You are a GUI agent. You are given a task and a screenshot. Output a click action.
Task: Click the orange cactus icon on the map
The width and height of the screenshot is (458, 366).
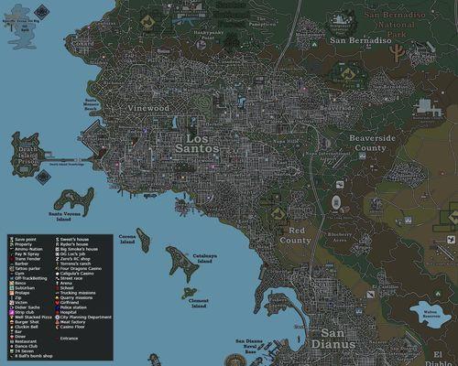point(398,52)
